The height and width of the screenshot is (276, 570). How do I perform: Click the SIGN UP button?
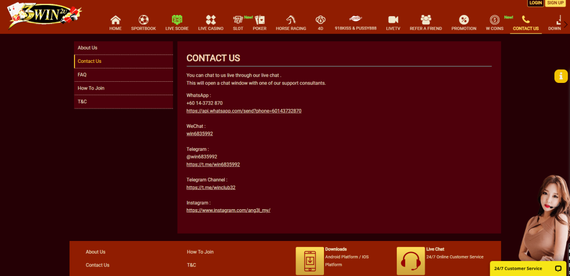click(x=555, y=3)
